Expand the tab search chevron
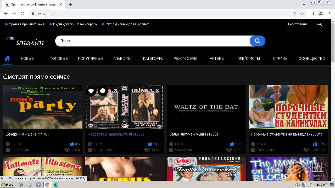335x188 pixels. [304, 4]
